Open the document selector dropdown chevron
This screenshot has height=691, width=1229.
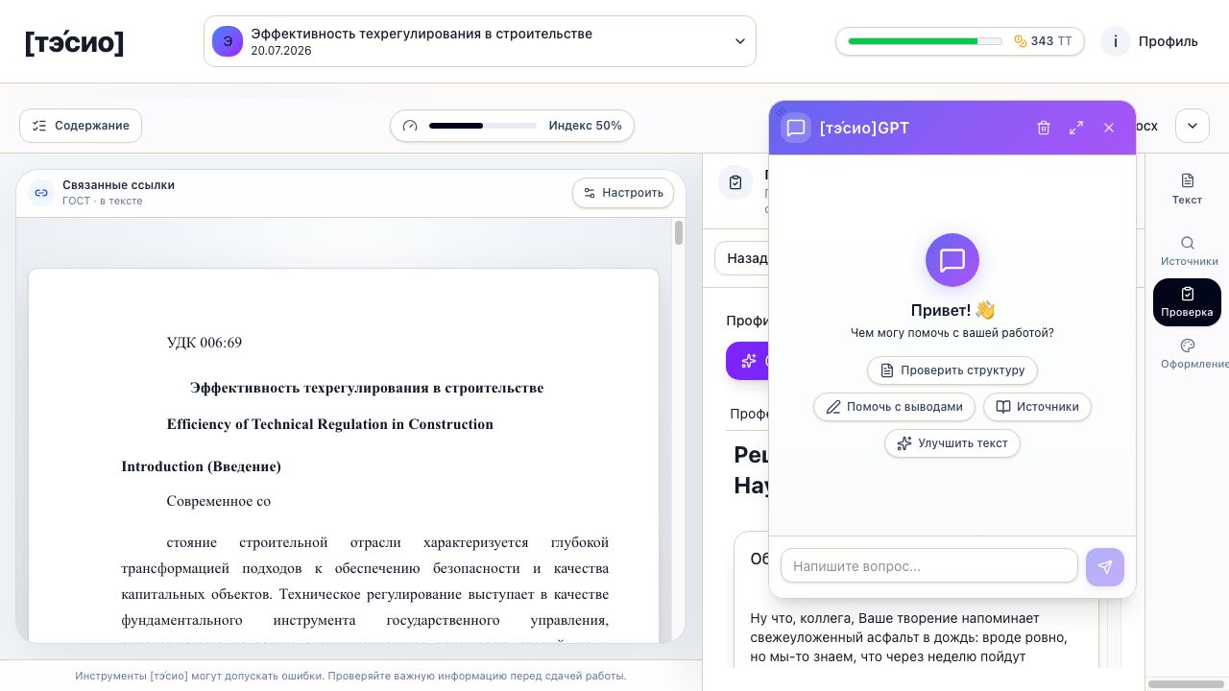[740, 41]
